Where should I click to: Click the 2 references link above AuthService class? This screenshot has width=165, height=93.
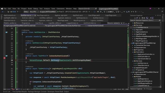tap(26, 30)
